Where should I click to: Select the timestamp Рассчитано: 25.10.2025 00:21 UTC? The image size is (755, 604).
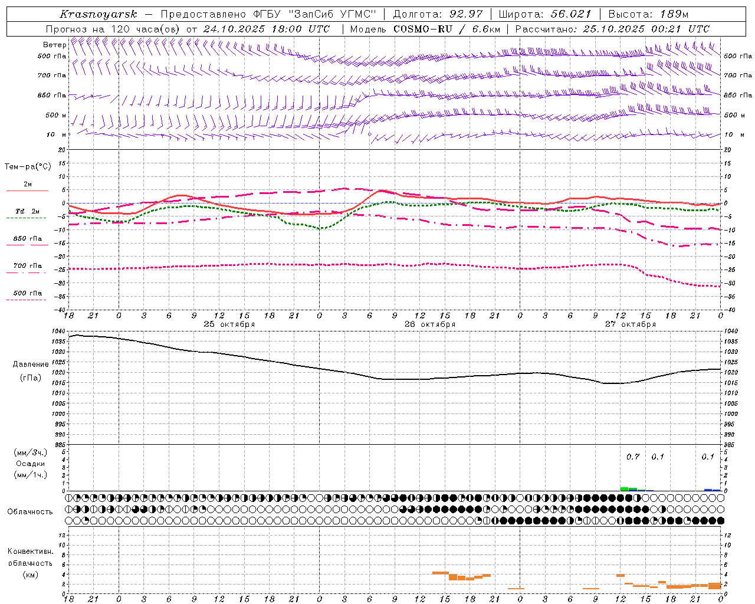pyautogui.click(x=612, y=29)
